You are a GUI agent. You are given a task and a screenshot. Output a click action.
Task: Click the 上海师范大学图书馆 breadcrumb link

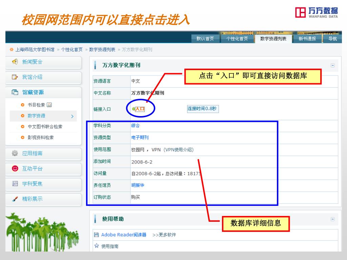pyautogui.click(x=35, y=49)
